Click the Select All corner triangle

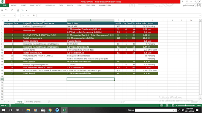click(2, 20)
